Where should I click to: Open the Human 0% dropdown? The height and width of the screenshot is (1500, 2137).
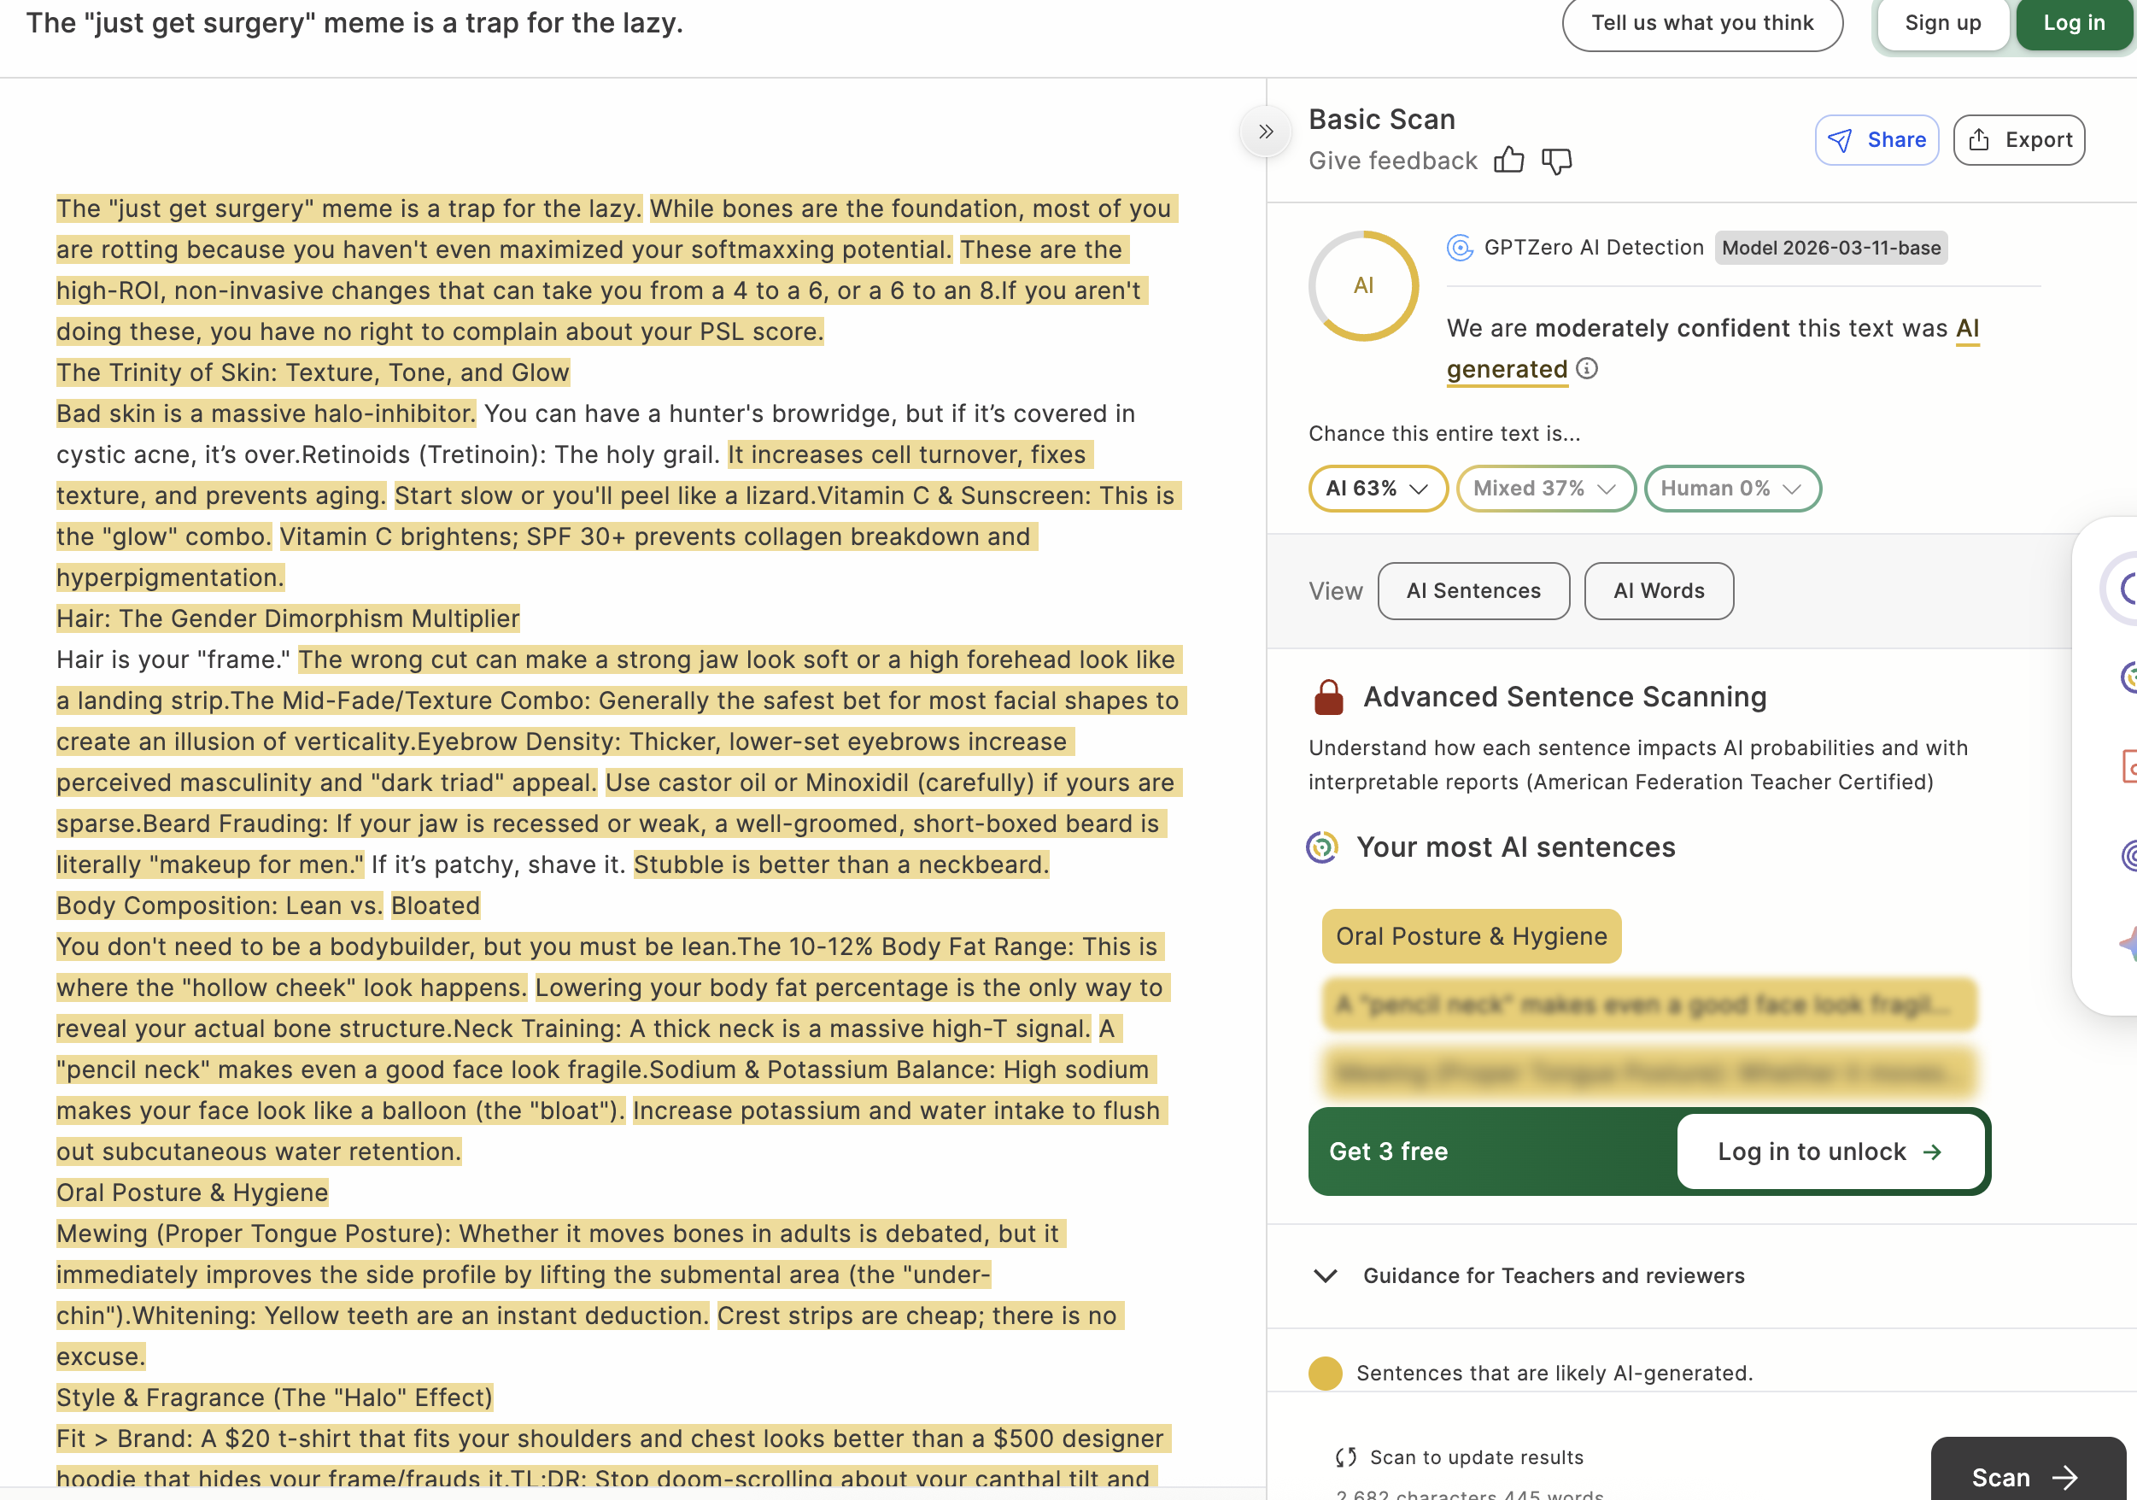1731,488
